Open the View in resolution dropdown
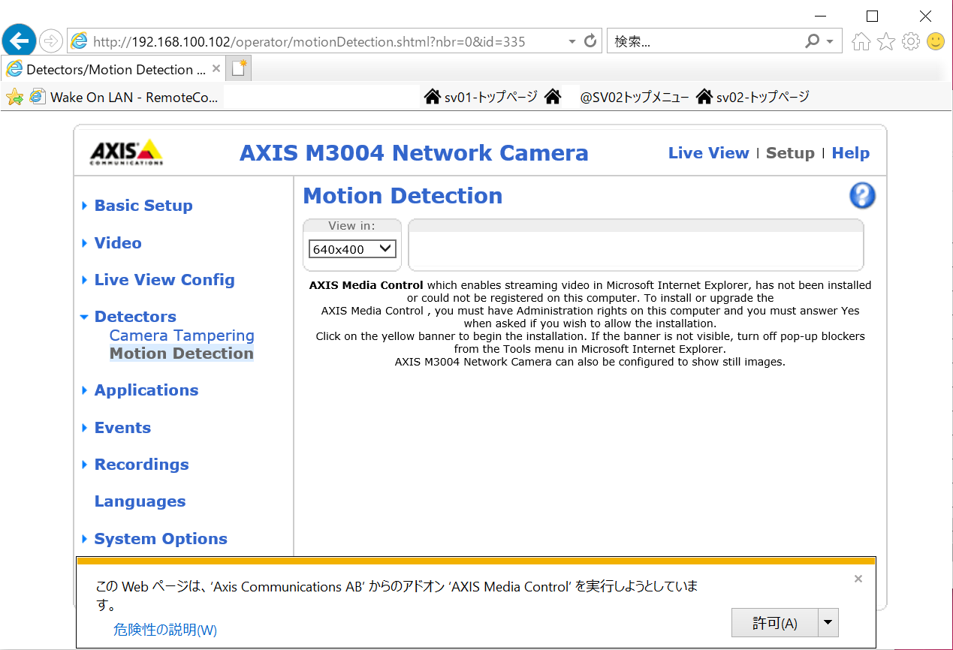This screenshot has height=650, width=953. [x=352, y=249]
